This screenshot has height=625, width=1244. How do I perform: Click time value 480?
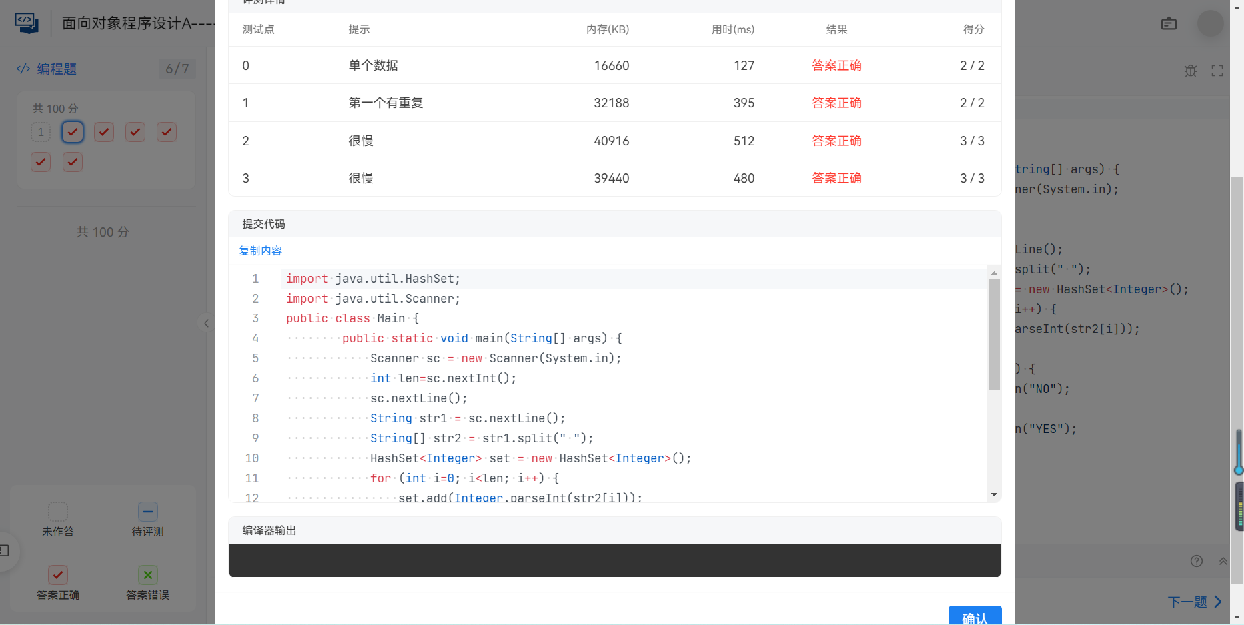click(744, 178)
